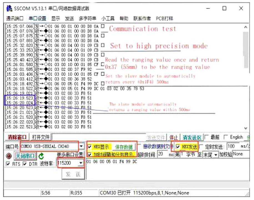The height and width of the screenshot is (200, 254).
Task: Expand the 末尾 byte position dropdown
Action: click(216, 155)
